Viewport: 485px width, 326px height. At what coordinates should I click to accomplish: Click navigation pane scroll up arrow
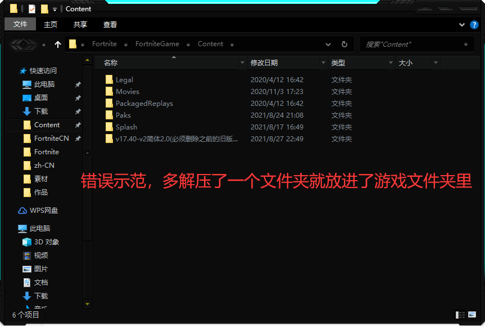[87, 60]
